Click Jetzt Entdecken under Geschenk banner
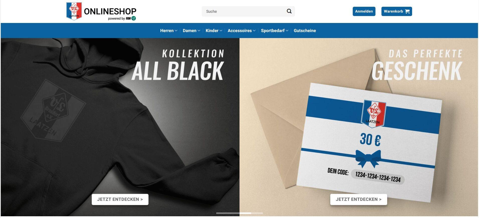Screen dimensions: 479x218 click(359, 199)
